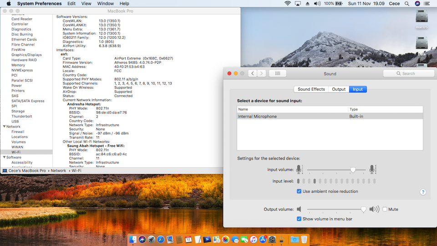Open Spotlight search magnifier in menu bar
The width and height of the screenshot is (437, 246).
click(407, 4)
